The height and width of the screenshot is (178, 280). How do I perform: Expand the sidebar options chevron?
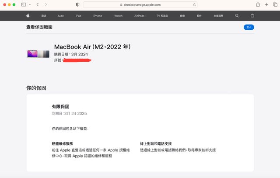[x=30, y=5]
